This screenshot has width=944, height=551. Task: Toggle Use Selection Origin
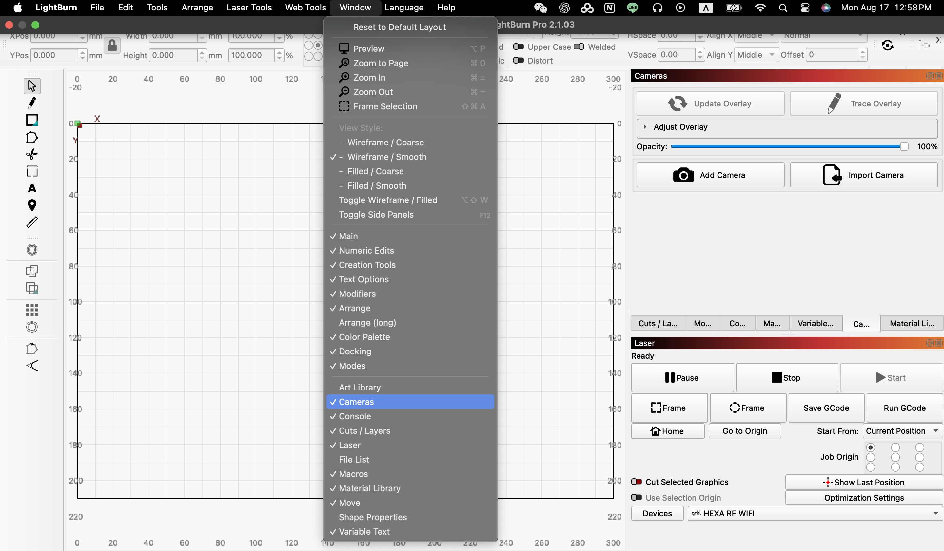[x=637, y=498]
